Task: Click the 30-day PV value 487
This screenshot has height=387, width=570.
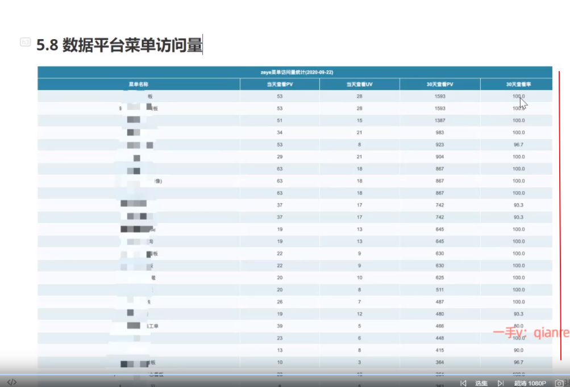Action: click(440, 302)
